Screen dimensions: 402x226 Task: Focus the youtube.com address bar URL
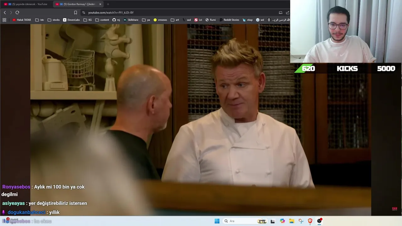(111, 13)
